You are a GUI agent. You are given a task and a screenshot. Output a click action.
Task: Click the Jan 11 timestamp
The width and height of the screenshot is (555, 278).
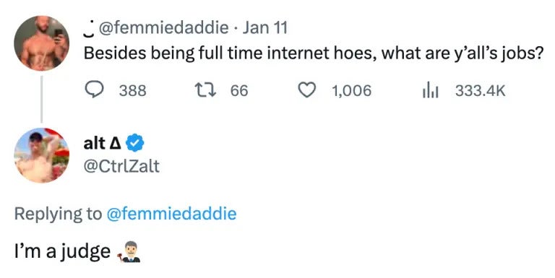point(264,27)
